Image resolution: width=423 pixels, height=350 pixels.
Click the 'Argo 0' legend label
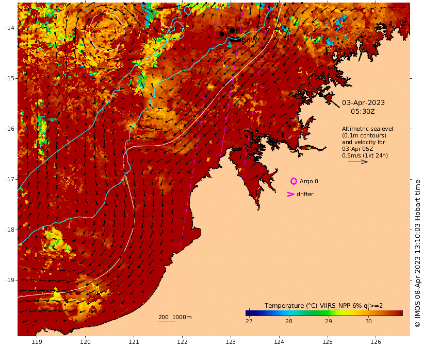coord(309,182)
